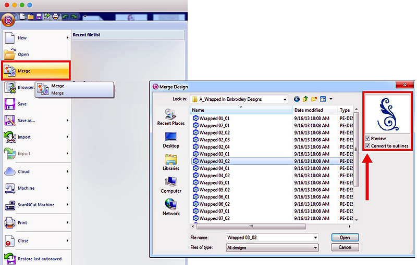Click the Network location icon

pos(170,206)
